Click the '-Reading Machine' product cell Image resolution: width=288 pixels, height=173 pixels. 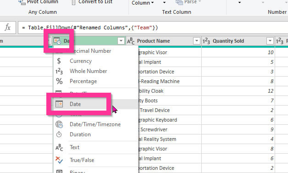click(170, 81)
